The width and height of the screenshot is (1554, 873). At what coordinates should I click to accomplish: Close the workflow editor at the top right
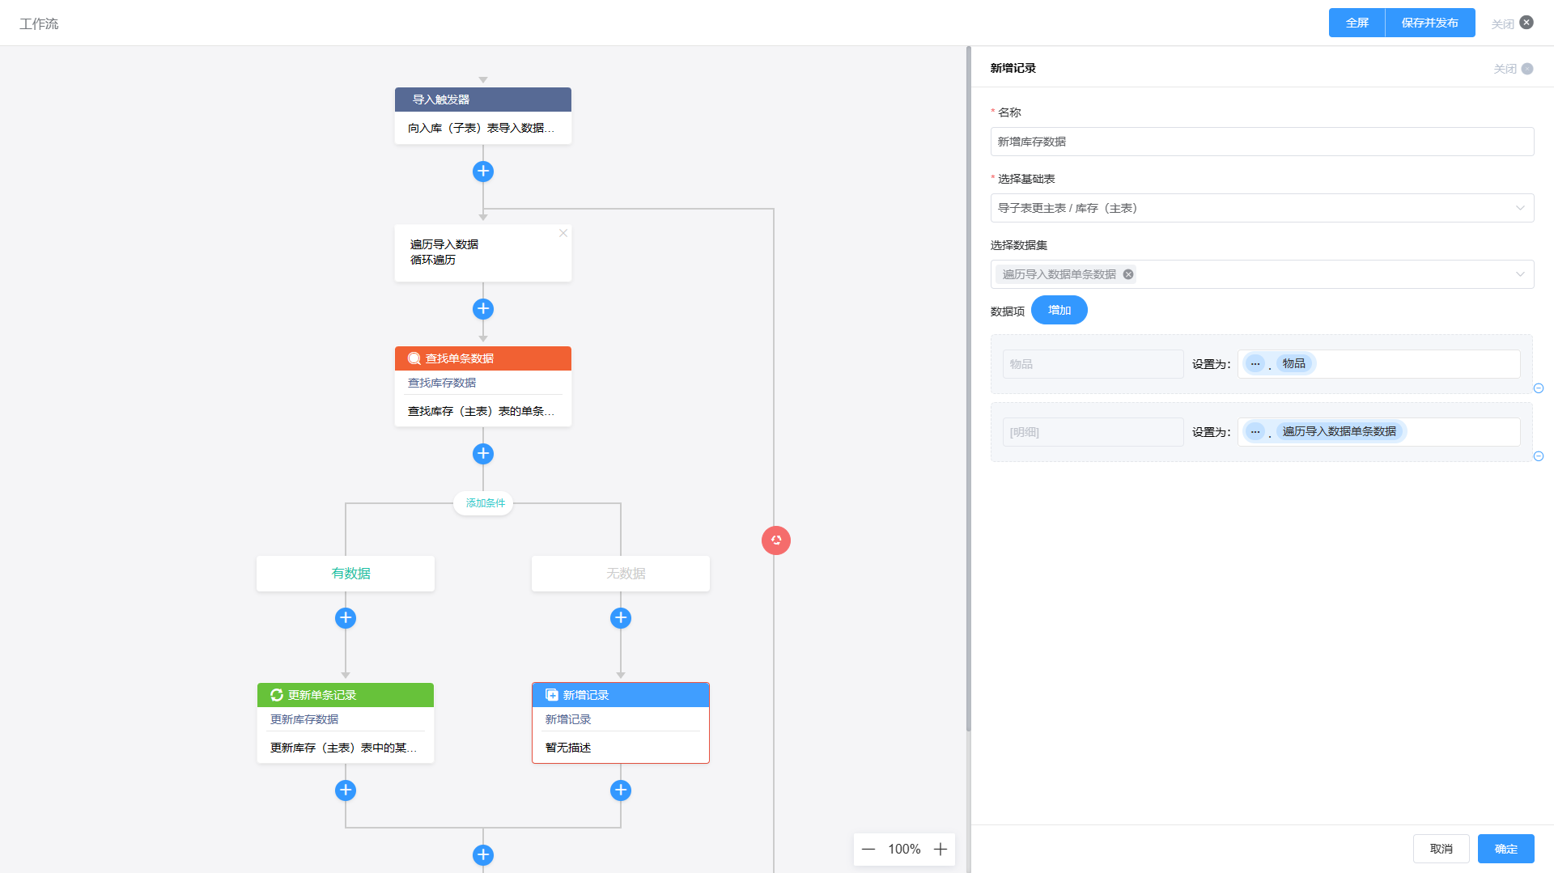click(x=1512, y=23)
